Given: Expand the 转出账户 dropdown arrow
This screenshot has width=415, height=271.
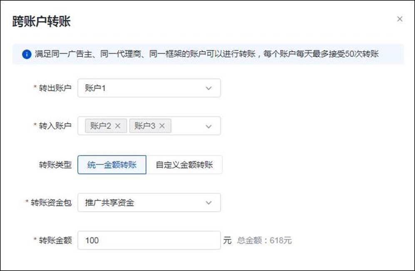Looking at the screenshot, I should click(x=209, y=88).
